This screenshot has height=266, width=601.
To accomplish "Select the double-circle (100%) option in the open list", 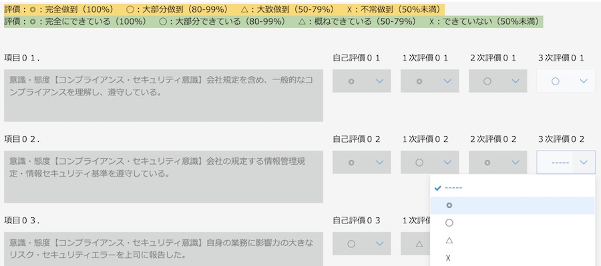I will tap(512, 205).
